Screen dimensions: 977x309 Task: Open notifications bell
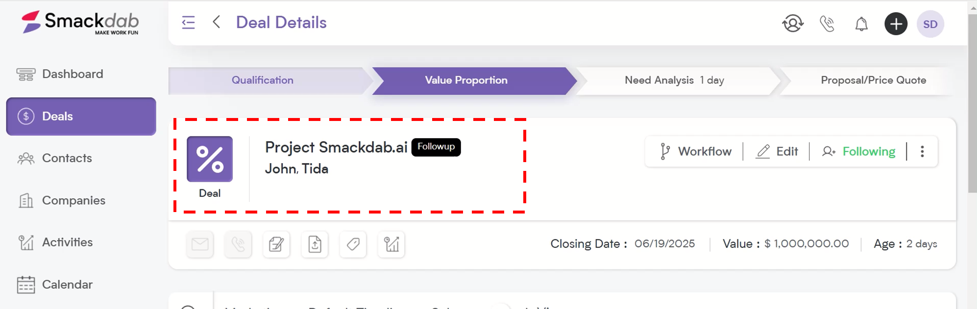point(861,24)
